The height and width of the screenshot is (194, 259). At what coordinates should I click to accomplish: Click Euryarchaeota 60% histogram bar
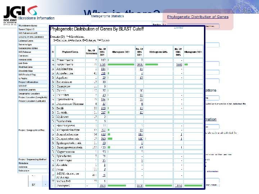tap(151, 65)
